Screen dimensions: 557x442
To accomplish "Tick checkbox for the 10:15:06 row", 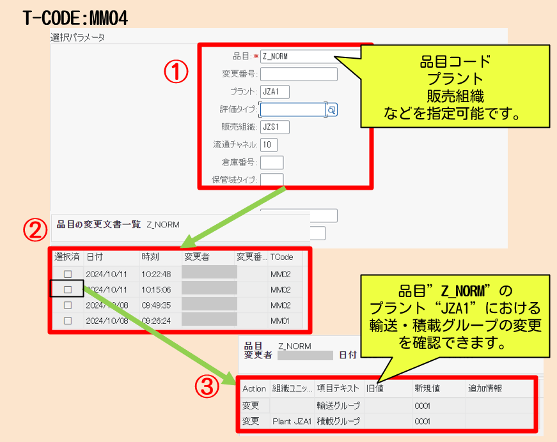I will (68, 289).
